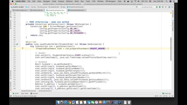This screenshot has width=187, height=105.
Task: Click saveStudentOrder() in bottom breadcrumb
Action: (45, 91)
